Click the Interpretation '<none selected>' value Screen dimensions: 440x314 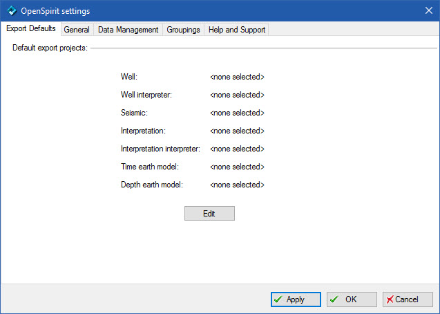[x=237, y=131]
